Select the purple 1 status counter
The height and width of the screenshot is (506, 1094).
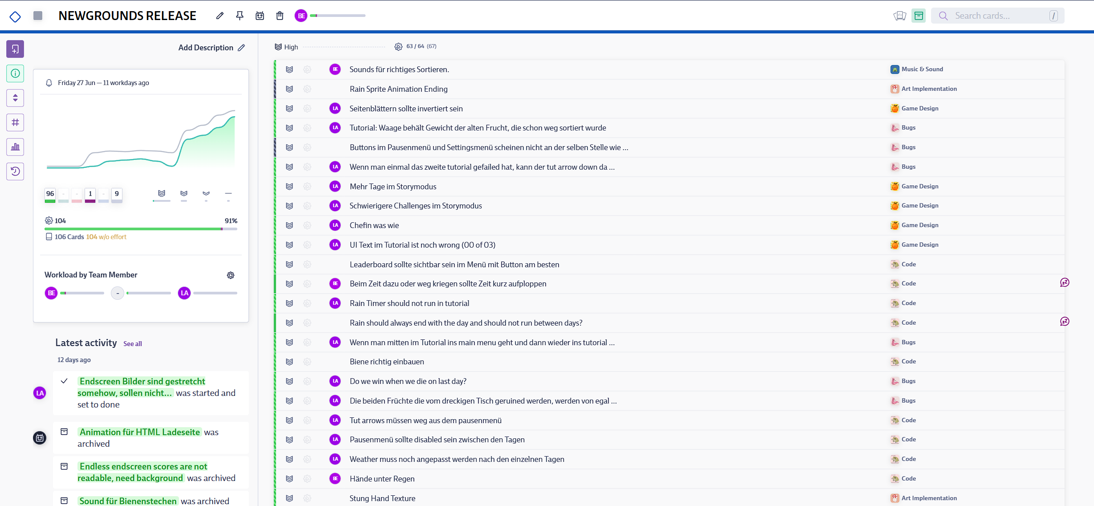[x=90, y=195]
